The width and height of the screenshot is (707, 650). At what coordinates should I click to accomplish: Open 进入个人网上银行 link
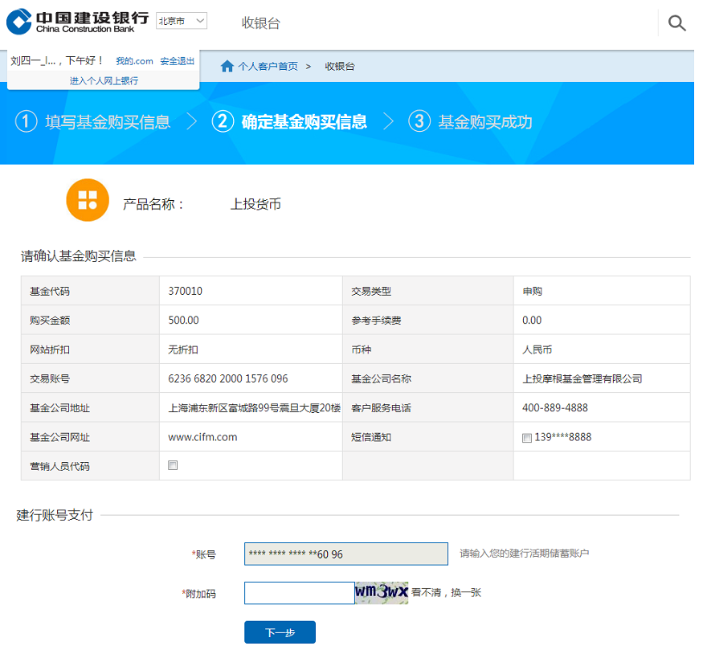coord(104,80)
